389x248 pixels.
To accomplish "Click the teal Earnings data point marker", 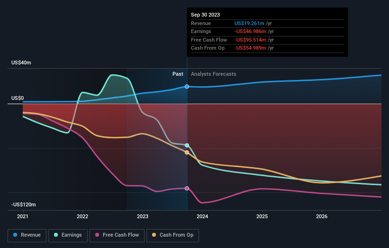I will tap(187, 145).
